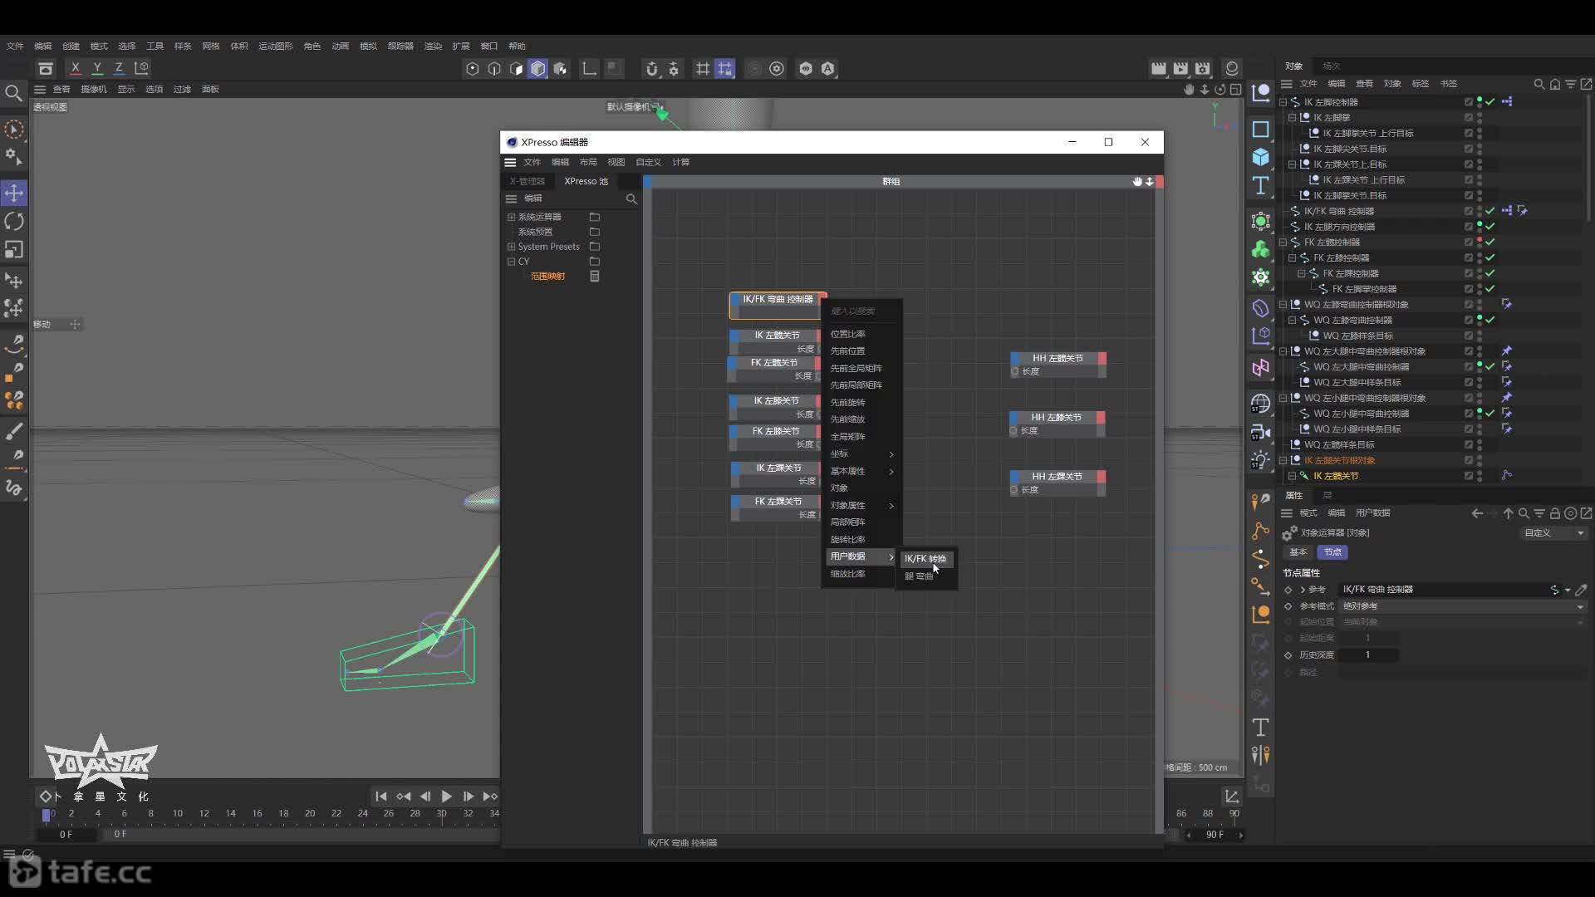Viewport: 1595px width, 897px height.
Task: Click the context menu search input field
Action: click(861, 311)
